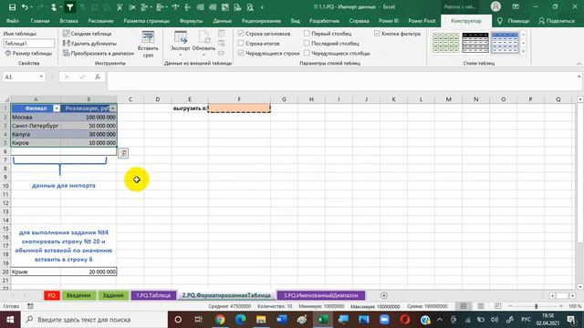Viewport: 584px width, 328px height.
Task: Select Задание sheet tab
Action: tap(113, 295)
